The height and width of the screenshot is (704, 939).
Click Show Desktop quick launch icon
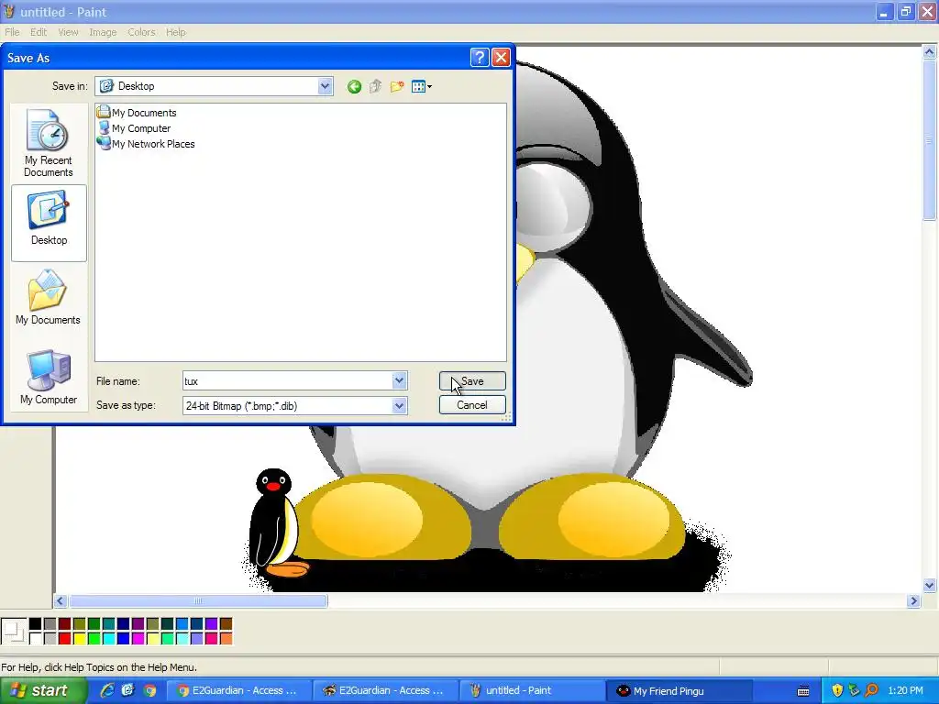(128, 690)
